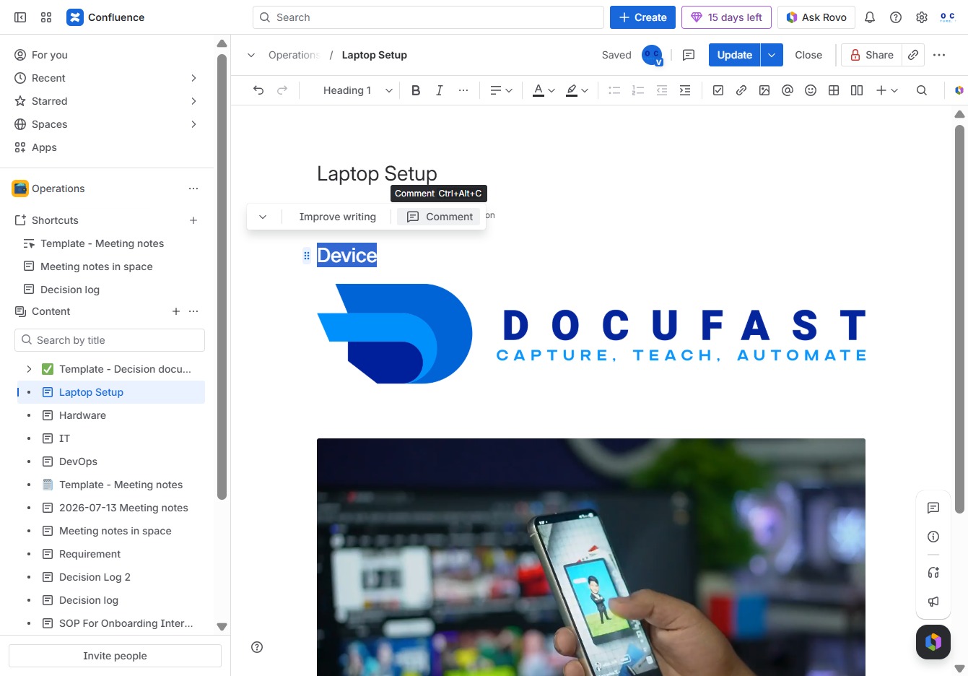This screenshot has height=676, width=968.
Task: Toggle italic formatting
Action: point(439,90)
